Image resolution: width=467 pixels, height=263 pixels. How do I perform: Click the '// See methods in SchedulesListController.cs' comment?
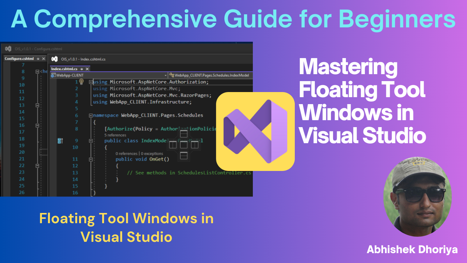click(189, 173)
